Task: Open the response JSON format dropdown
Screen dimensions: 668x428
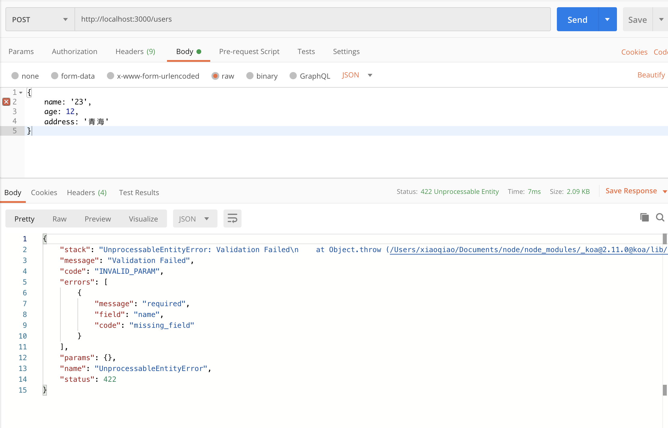Action: coord(195,219)
